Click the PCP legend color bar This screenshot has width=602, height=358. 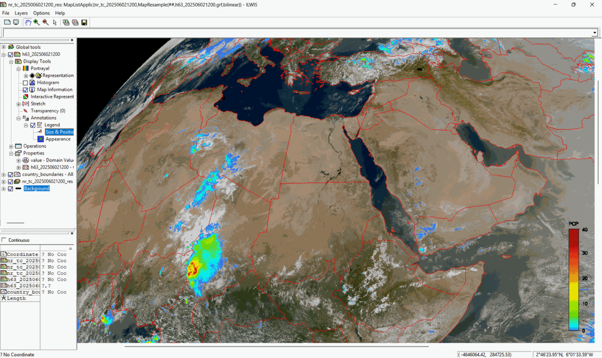click(573, 279)
